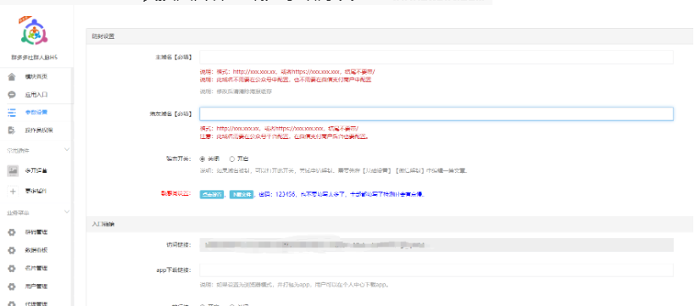
Task: Collapse the 常用插件 section chevron
Action: point(67,150)
